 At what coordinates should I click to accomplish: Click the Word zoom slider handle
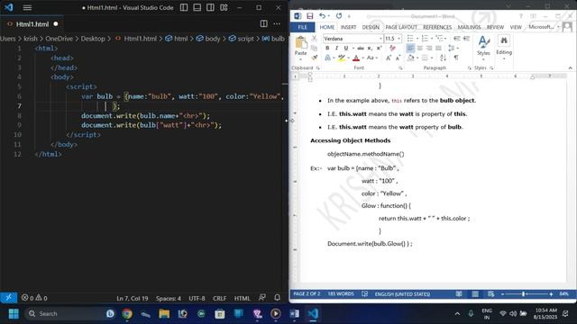tap(523, 294)
